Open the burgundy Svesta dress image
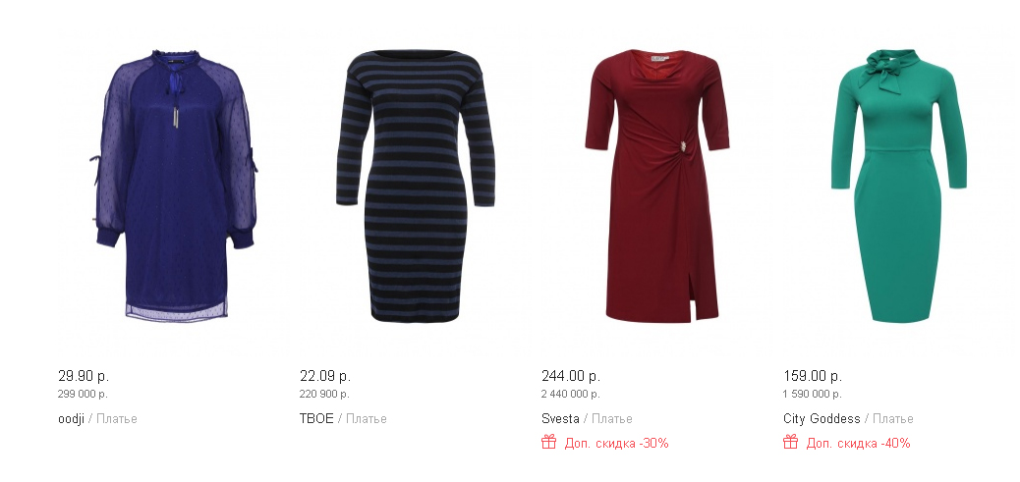 (657, 187)
